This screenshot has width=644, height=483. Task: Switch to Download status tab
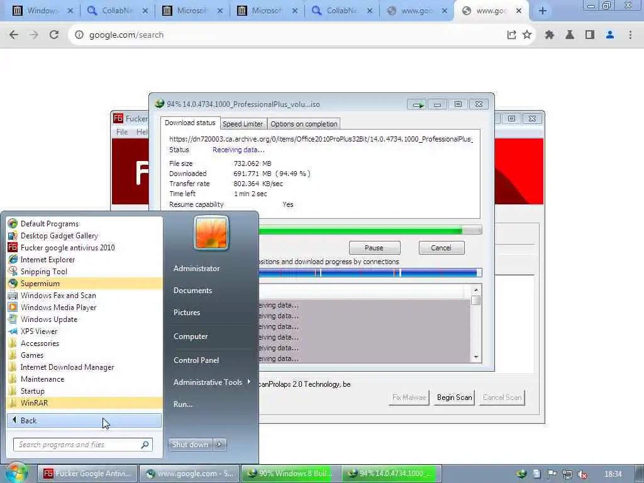click(190, 123)
